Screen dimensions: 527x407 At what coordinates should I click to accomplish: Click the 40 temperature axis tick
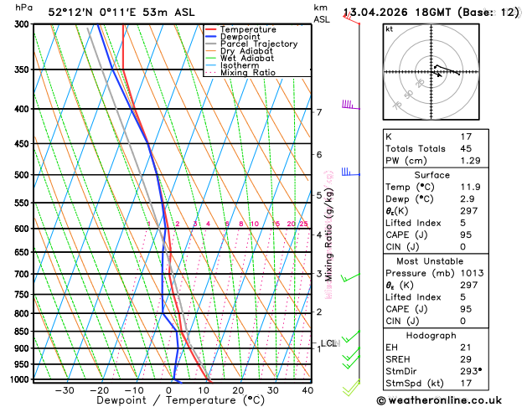click(x=307, y=390)
